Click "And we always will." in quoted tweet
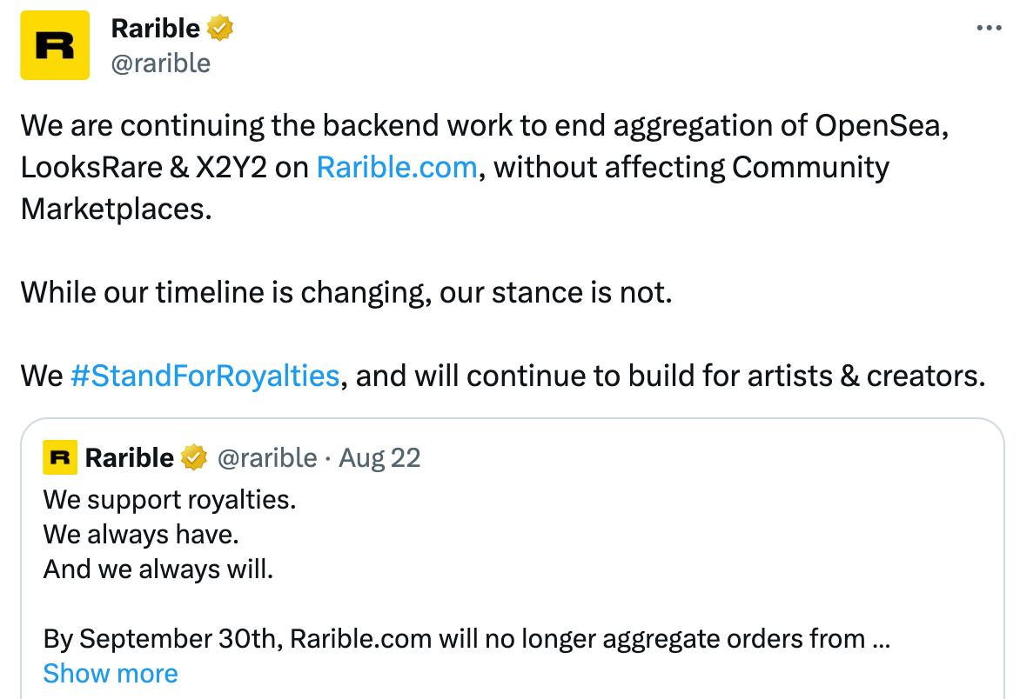The width and height of the screenshot is (1020, 699). pyautogui.click(x=158, y=569)
